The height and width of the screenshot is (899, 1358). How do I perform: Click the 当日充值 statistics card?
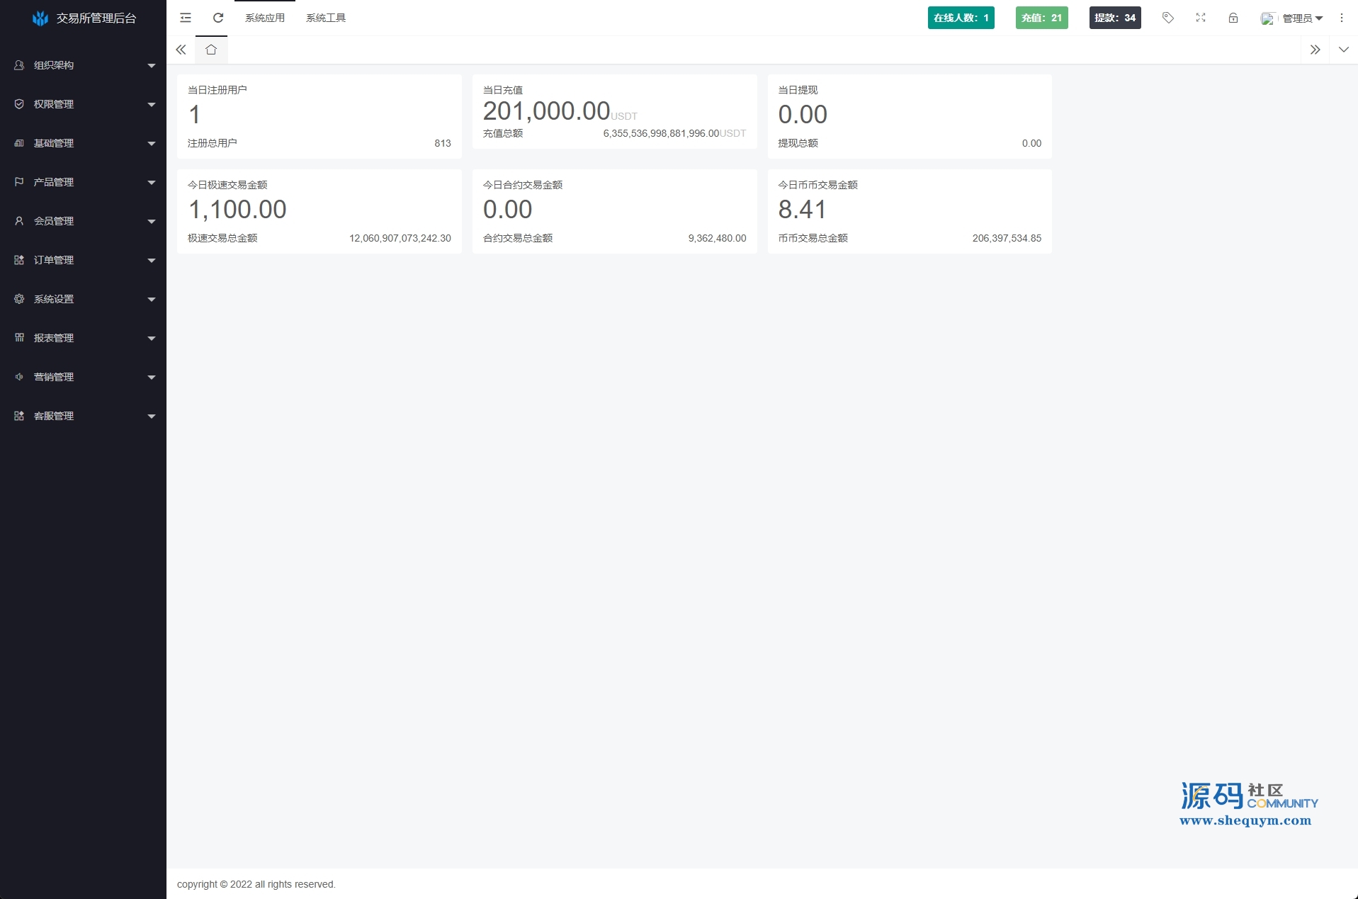614,112
